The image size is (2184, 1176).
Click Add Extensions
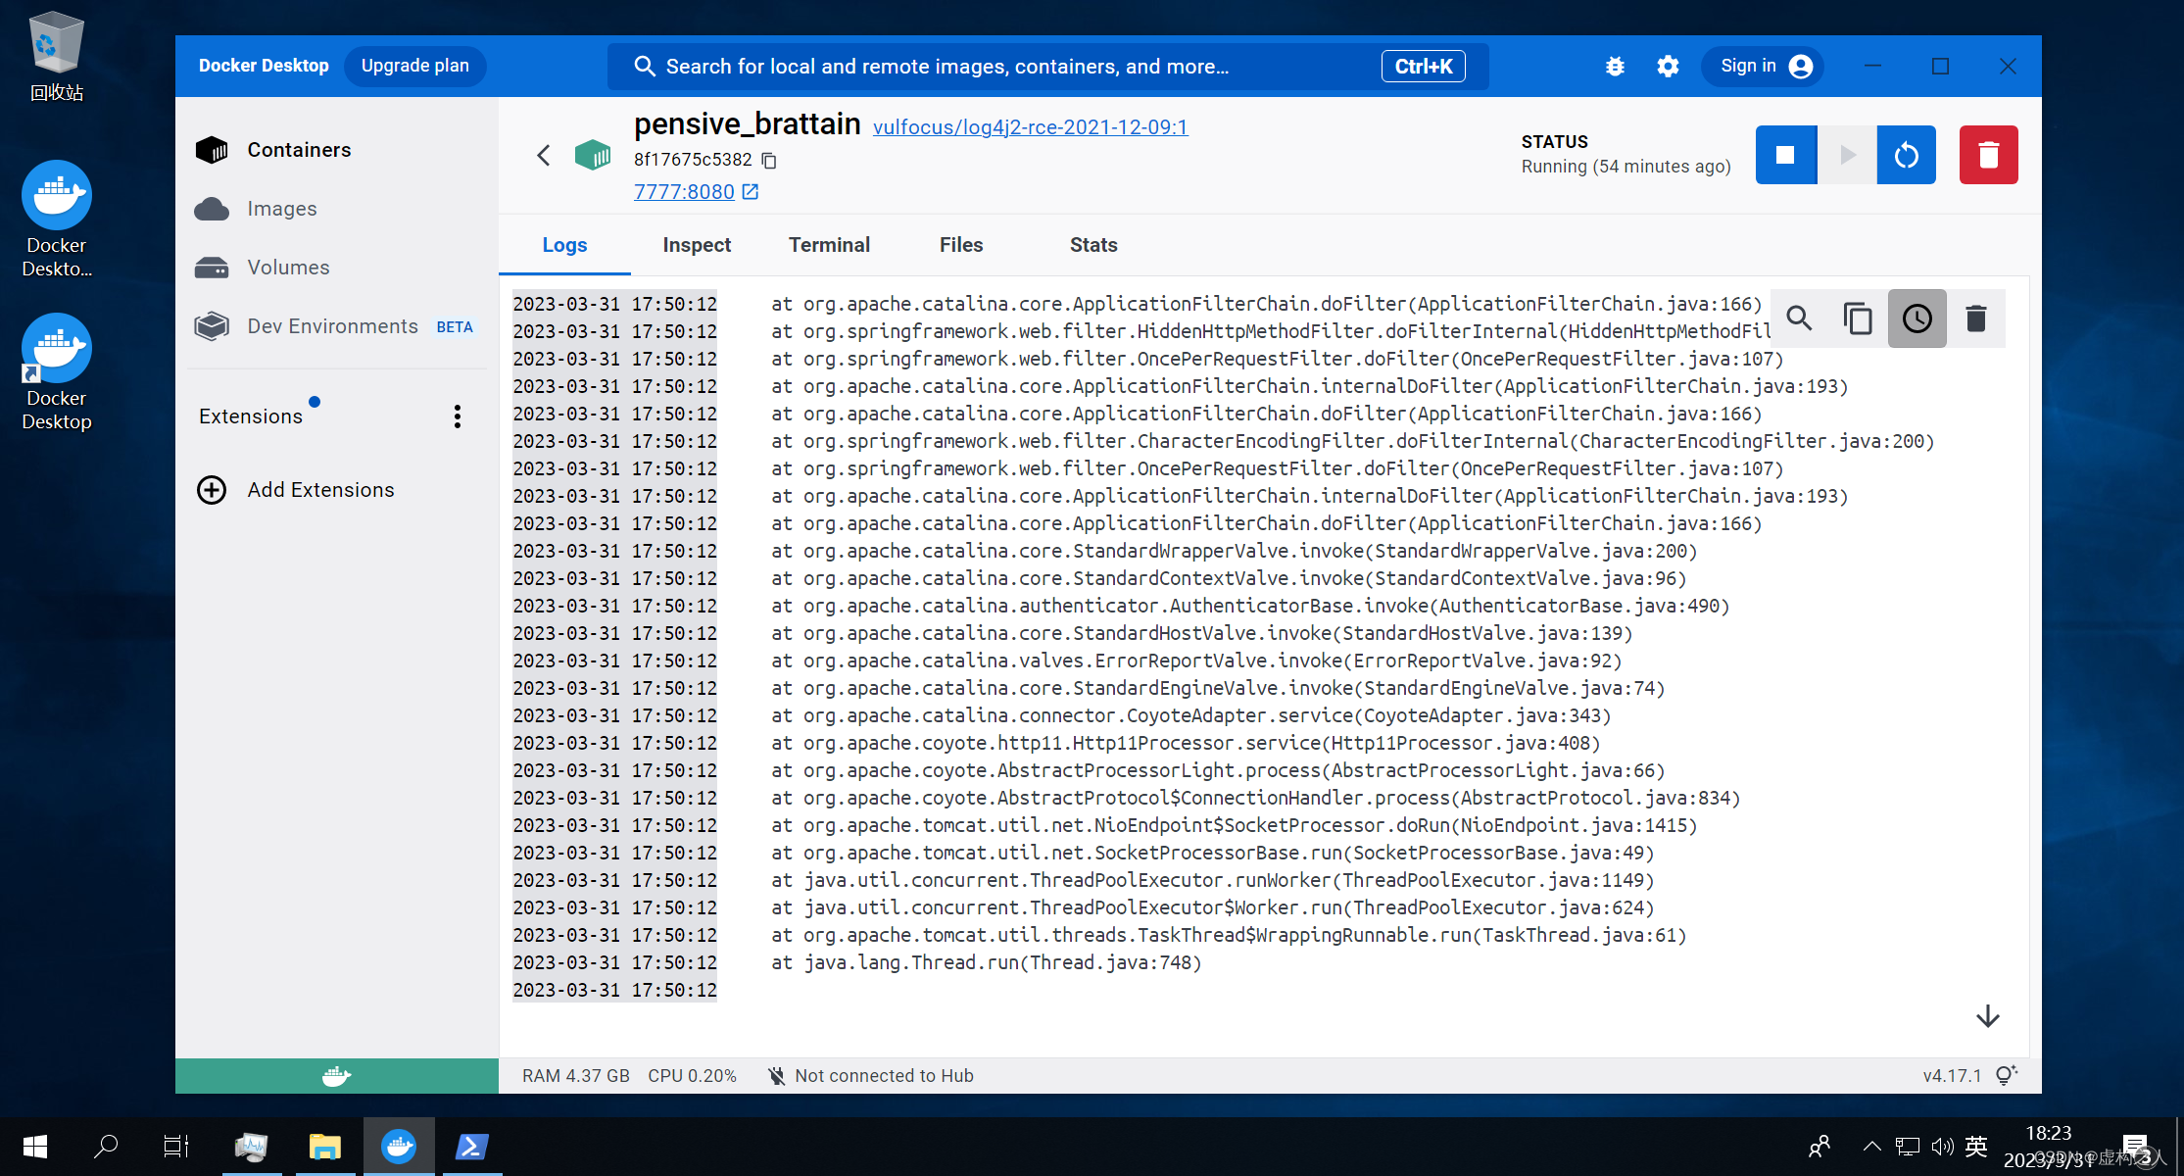[x=296, y=490]
